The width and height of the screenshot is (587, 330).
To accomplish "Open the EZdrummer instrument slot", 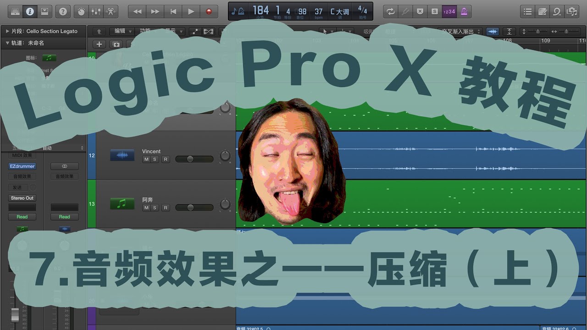I will tap(22, 166).
